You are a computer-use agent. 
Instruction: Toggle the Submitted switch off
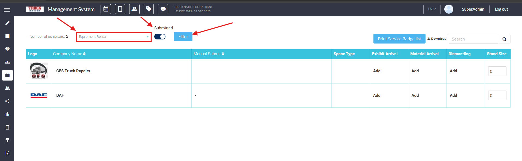160,37
